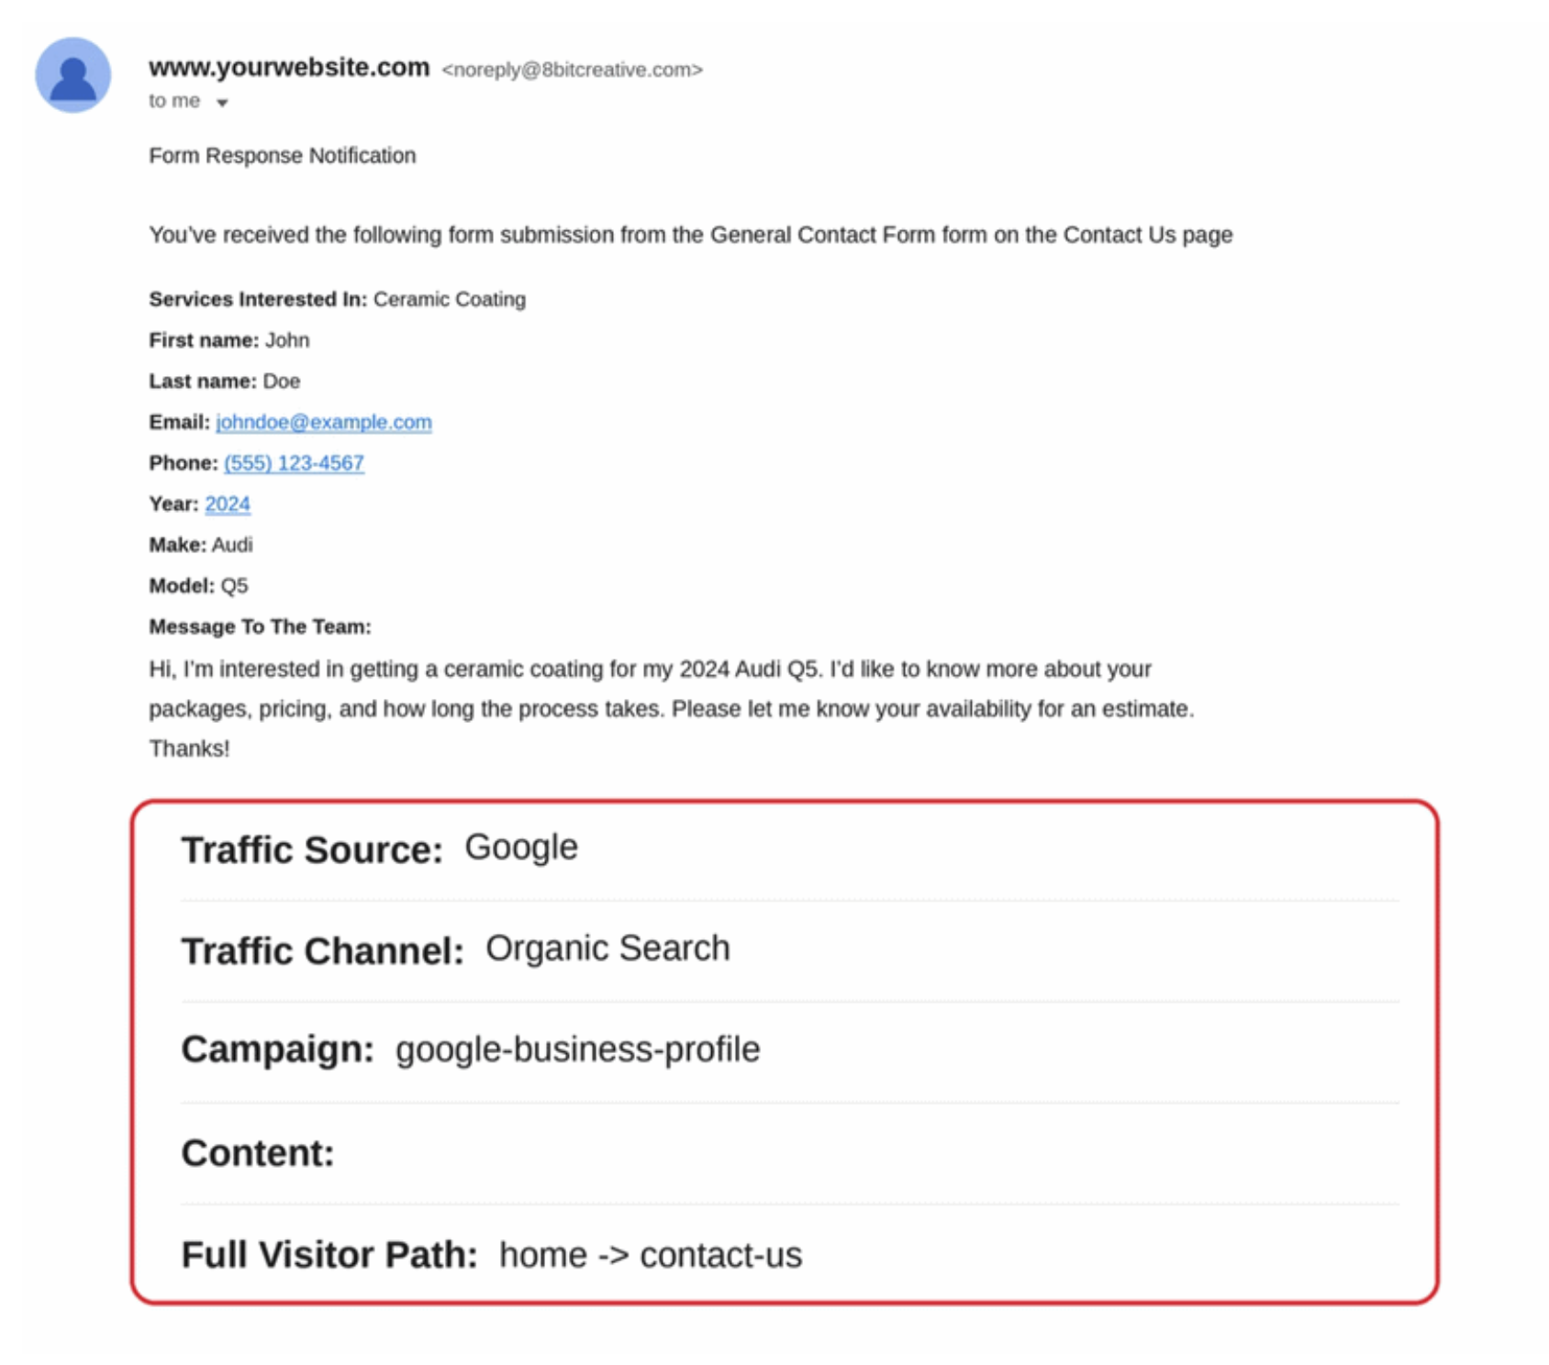1549x1365 pixels.
Task: Click the Content: label
Action: point(258,1153)
